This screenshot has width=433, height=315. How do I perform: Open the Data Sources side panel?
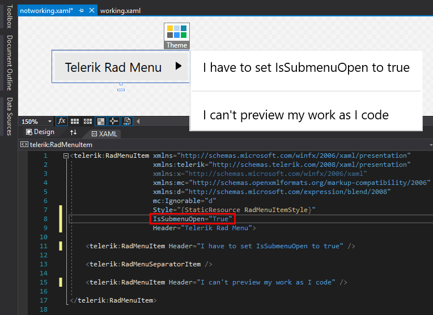point(9,116)
